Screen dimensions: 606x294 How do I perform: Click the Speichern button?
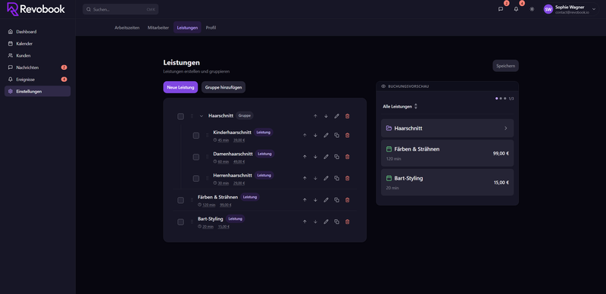pyautogui.click(x=505, y=66)
